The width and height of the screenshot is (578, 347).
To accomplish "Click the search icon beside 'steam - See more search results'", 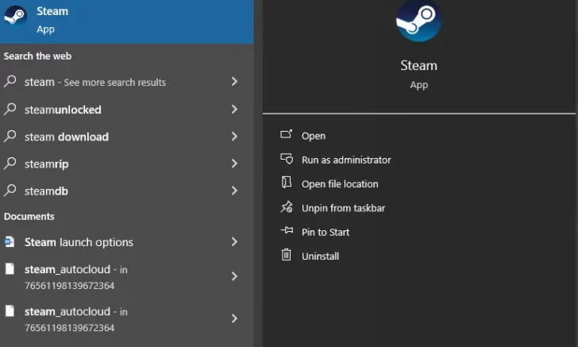I will pos(10,81).
